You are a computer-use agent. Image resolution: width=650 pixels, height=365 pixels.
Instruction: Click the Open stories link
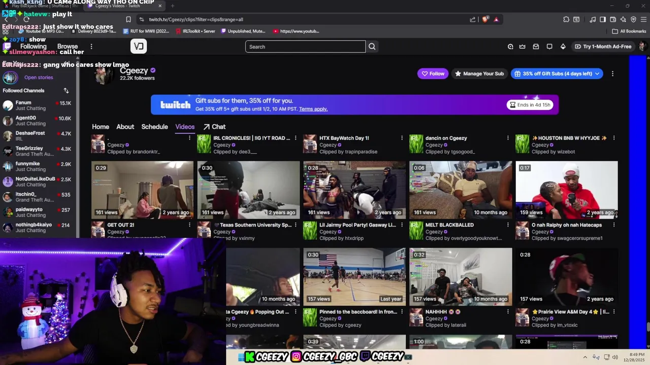click(x=39, y=78)
